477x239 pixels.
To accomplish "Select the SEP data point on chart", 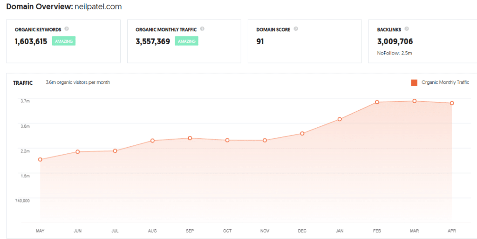I will click(x=190, y=138).
